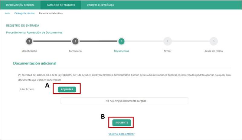The image size is (242, 140).
Task: Select the active step 3 circle
Action: pos(121,41)
